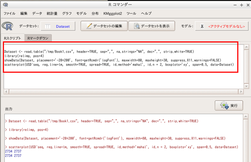Click the showData line in script editor
Image resolution: width=251 pixels, height=162 pixels.
point(113,60)
